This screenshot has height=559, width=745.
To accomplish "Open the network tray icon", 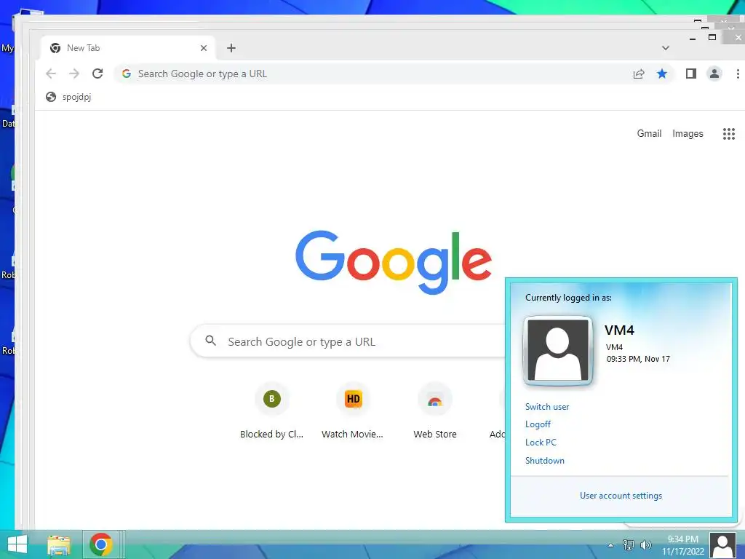I will 628,545.
